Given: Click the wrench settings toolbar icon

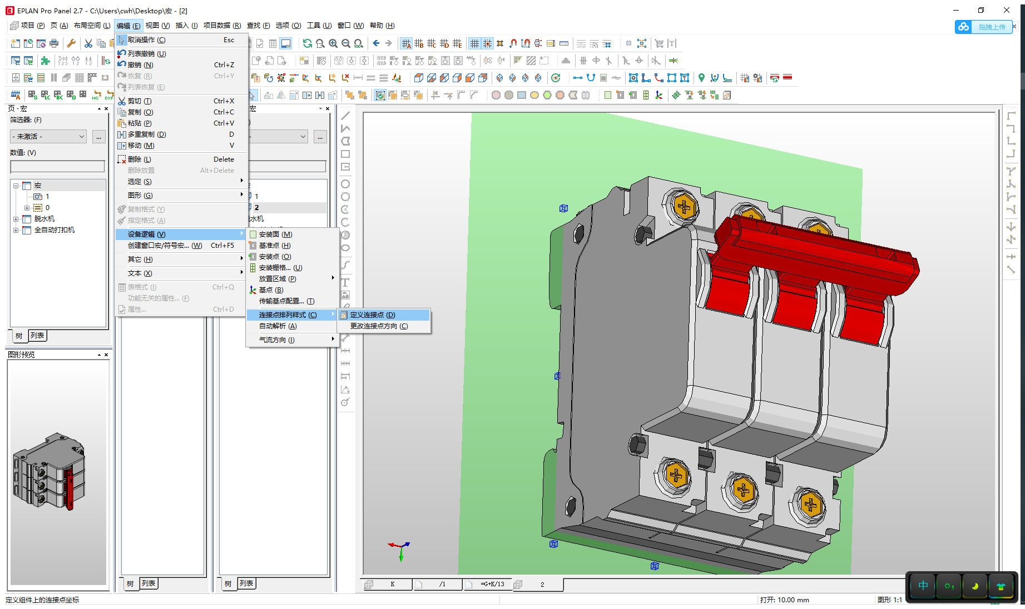Looking at the screenshot, I should (x=71, y=43).
